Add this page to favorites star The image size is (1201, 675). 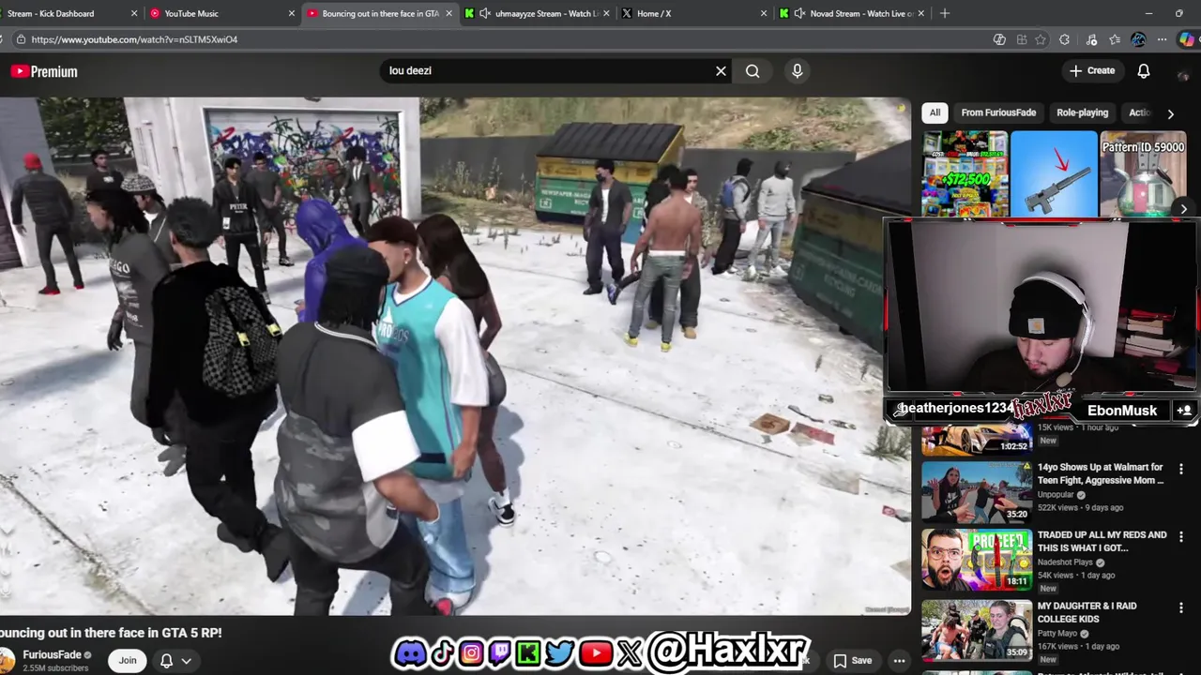coord(1041,39)
